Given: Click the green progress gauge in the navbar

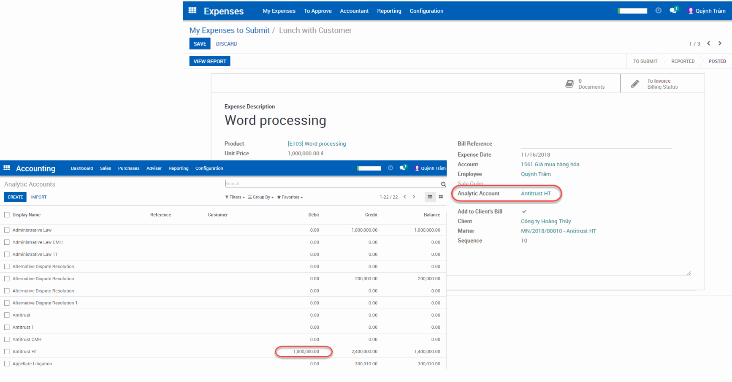Looking at the screenshot, I should pyautogui.click(x=632, y=11).
